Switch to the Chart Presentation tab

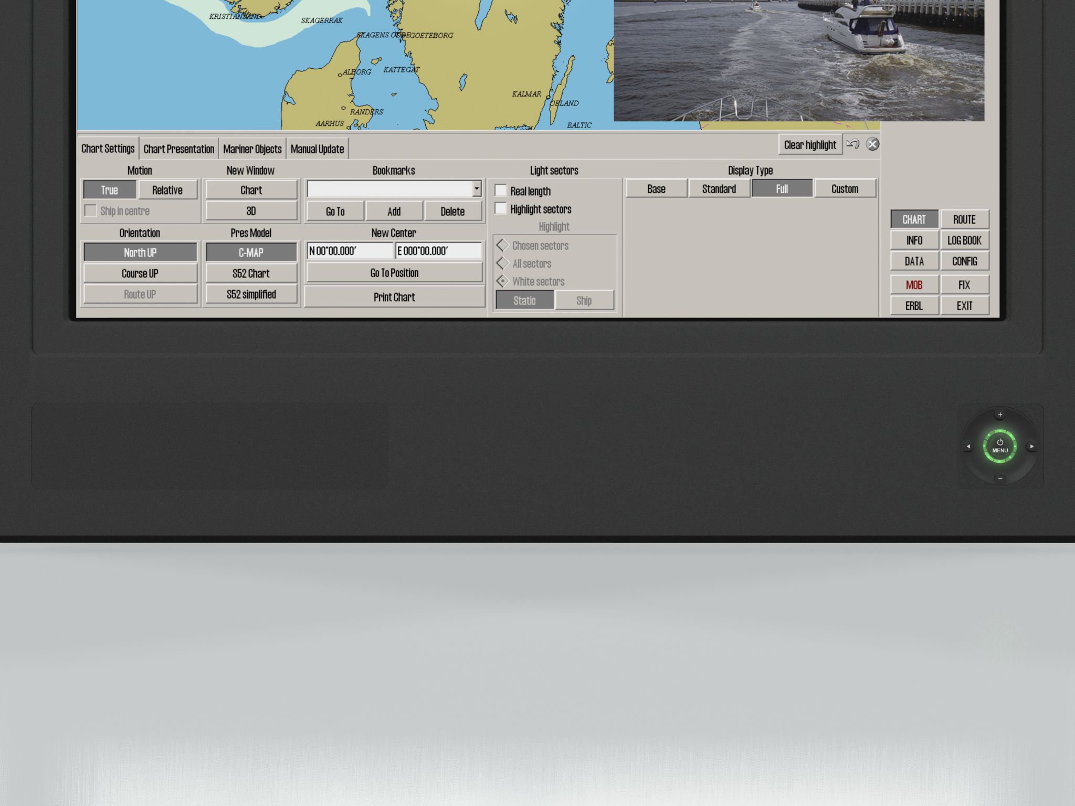[x=179, y=149]
